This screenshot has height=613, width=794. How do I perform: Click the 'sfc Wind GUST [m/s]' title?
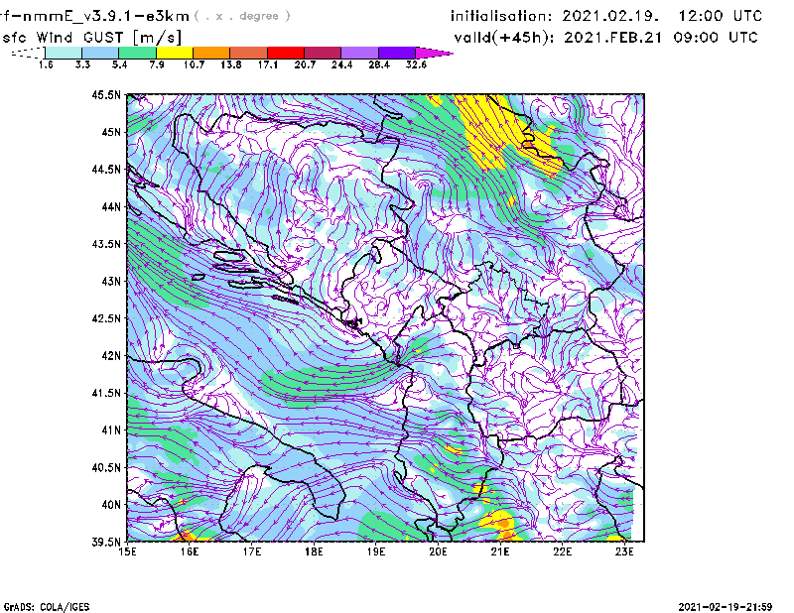click(91, 38)
